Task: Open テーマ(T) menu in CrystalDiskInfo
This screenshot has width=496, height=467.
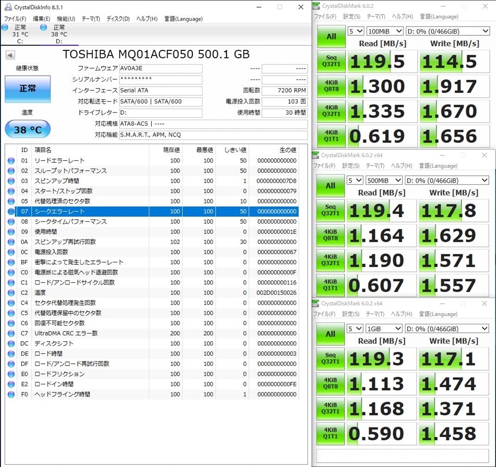Action: pos(91,19)
